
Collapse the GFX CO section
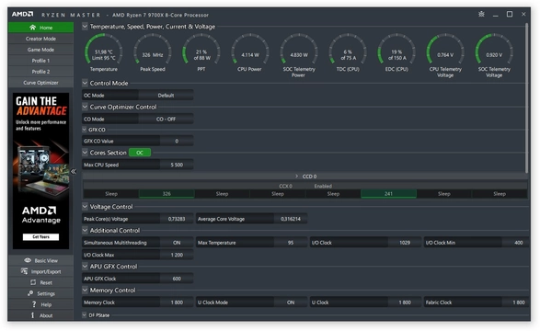pyautogui.click(x=85, y=130)
